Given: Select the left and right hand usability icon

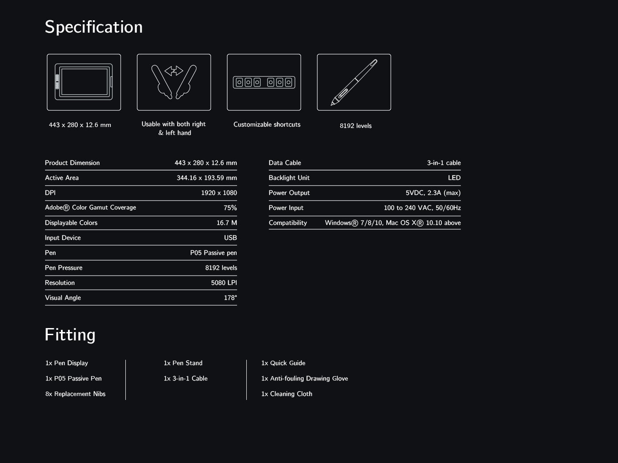Looking at the screenshot, I should click(x=174, y=82).
